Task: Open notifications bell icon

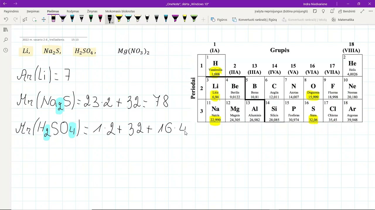Action: click(332, 11)
